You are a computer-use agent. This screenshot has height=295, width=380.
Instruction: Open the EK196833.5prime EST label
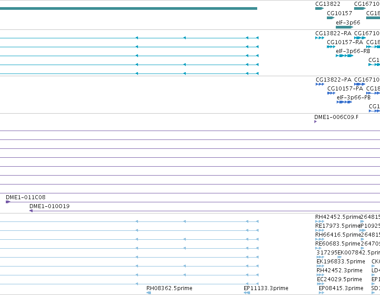[341, 262]
